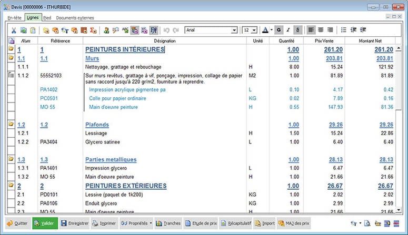
Task: Open the font size 12 dropdown
Action: click(x=254, y=30)
